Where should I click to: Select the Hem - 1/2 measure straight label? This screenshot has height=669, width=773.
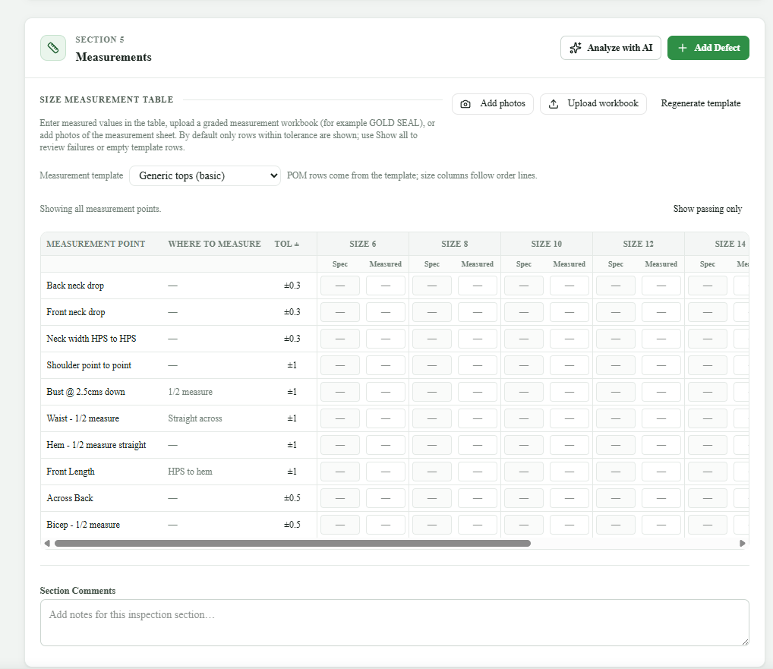pos(96,445)
